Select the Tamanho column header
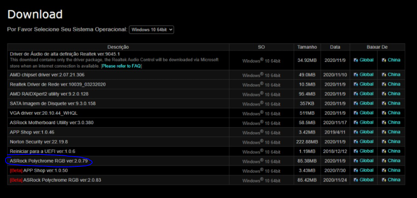The height and width of the screenshot is (198, 417). (x=307, y=47)
